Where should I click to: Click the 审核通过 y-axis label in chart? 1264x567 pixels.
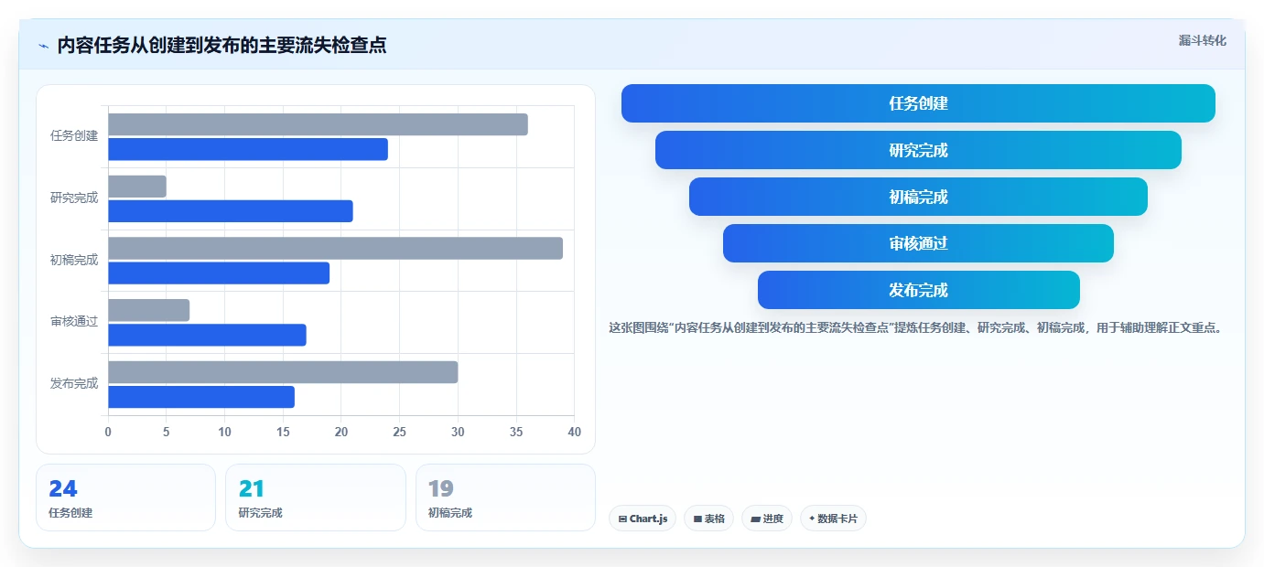click(74, 322)
